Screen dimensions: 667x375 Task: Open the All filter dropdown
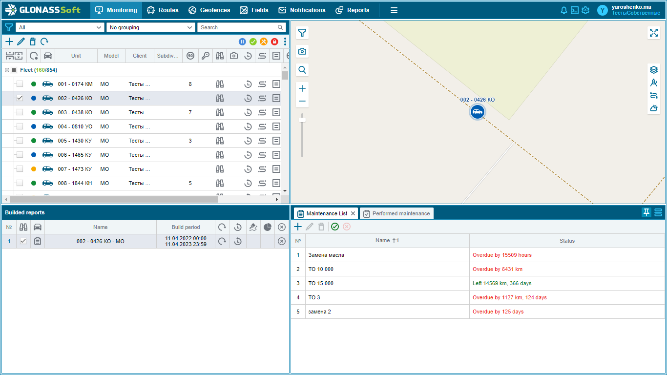(x=60, y=27)
